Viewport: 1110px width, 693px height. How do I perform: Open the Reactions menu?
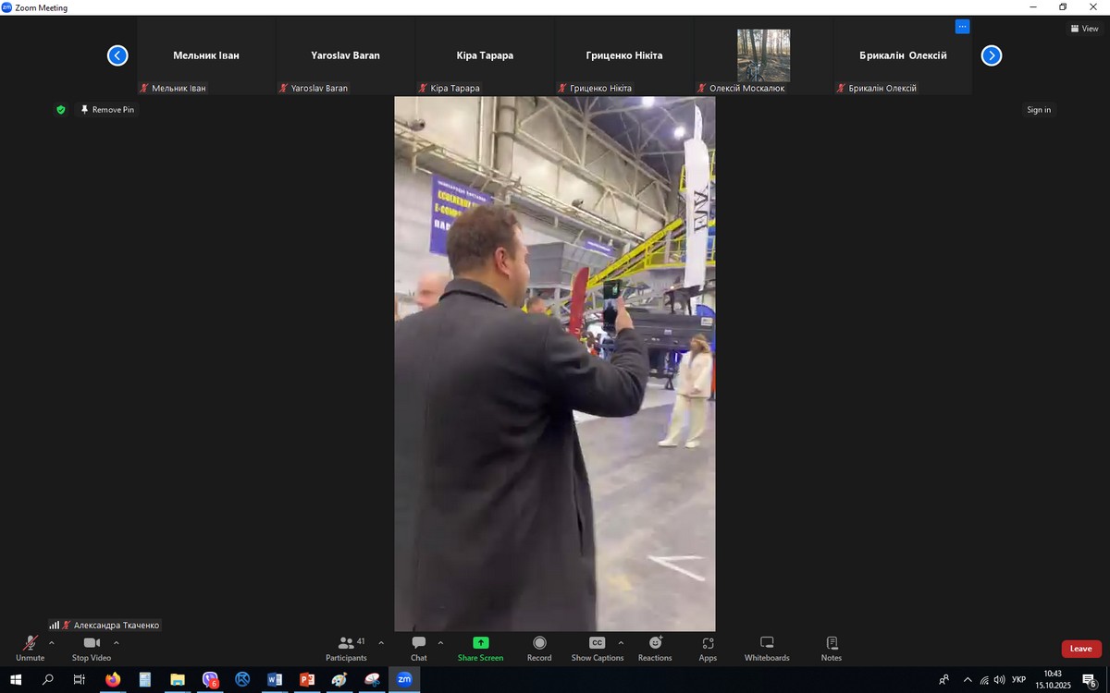[x=655, y=643]
